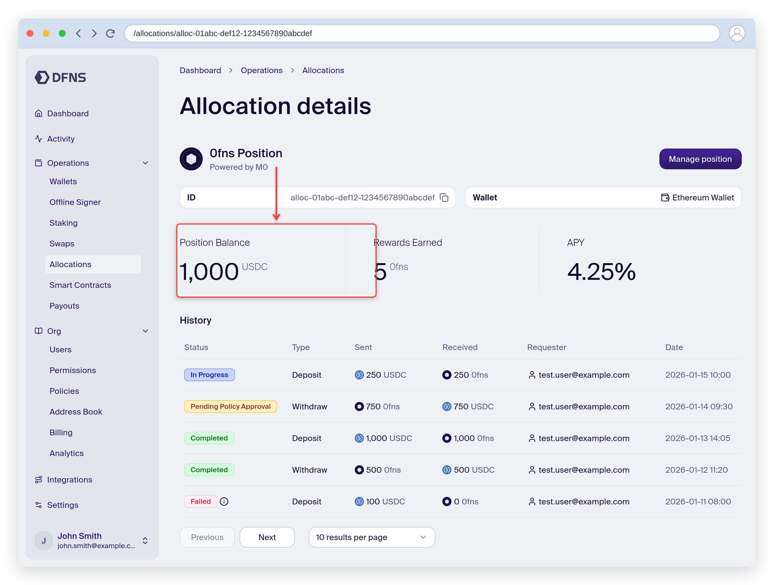Viewport: 774px width, 585px height.
Task: Open the John Smith account switcher arrows
Action: [x=145, y=541]
